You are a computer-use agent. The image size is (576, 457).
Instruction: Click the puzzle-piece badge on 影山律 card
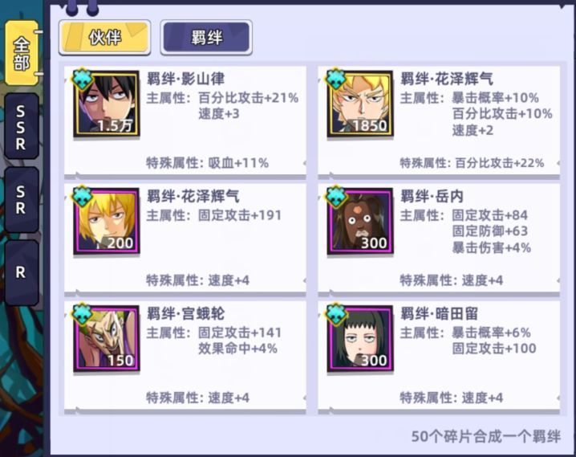click(82, 79)
